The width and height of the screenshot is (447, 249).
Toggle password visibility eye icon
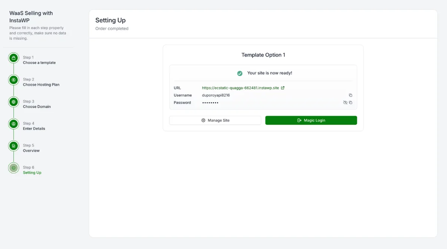pos(345,103)
